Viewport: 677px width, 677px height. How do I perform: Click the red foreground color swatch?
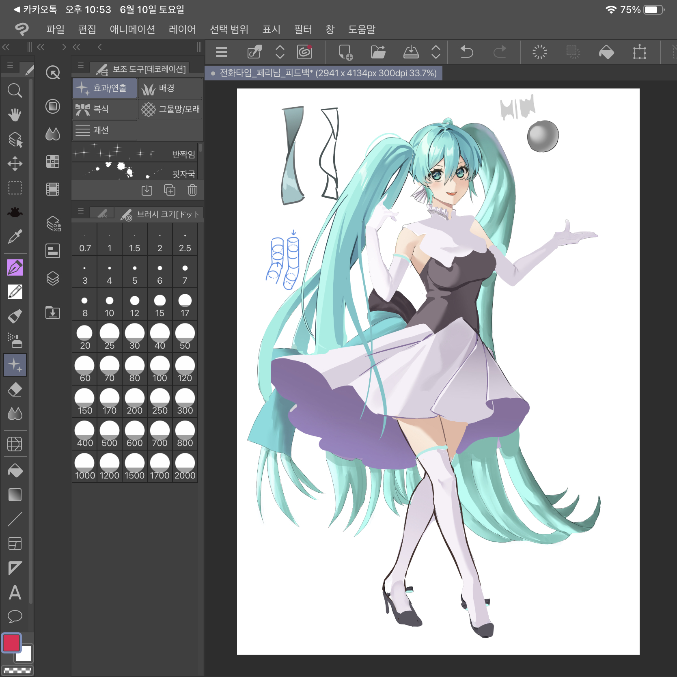11,643
